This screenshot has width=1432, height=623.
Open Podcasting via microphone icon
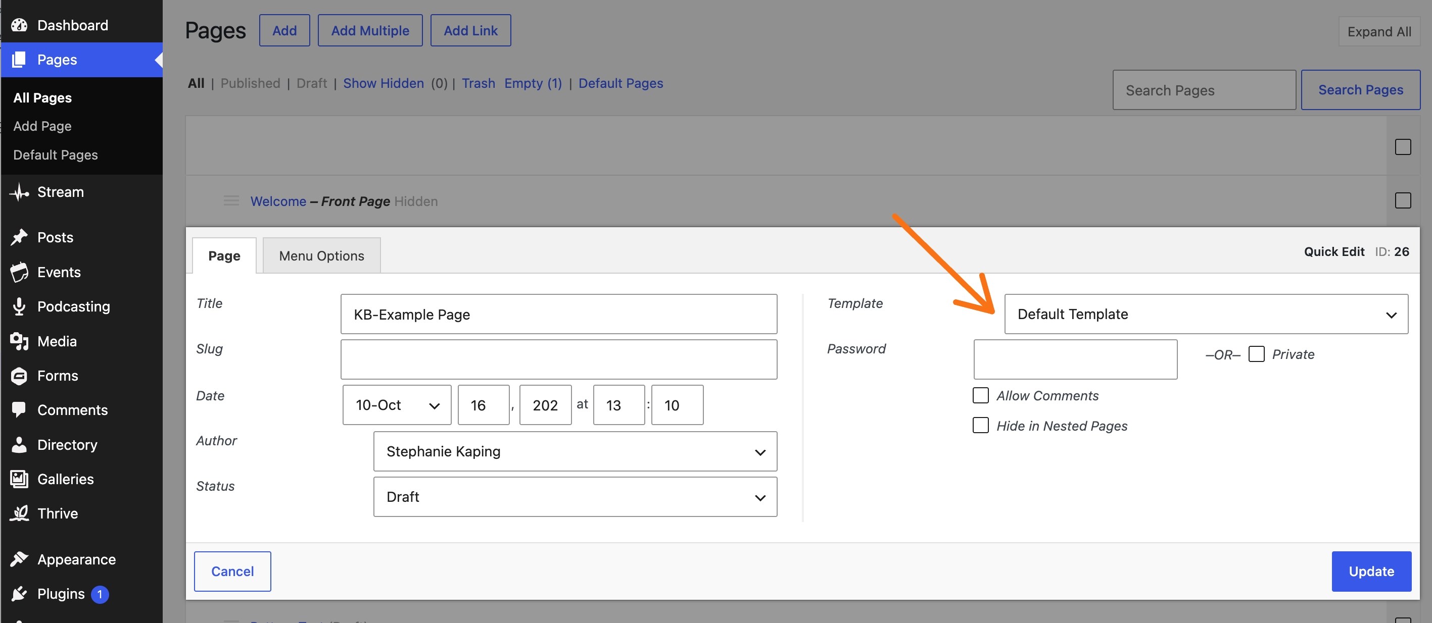pos(20,306)
